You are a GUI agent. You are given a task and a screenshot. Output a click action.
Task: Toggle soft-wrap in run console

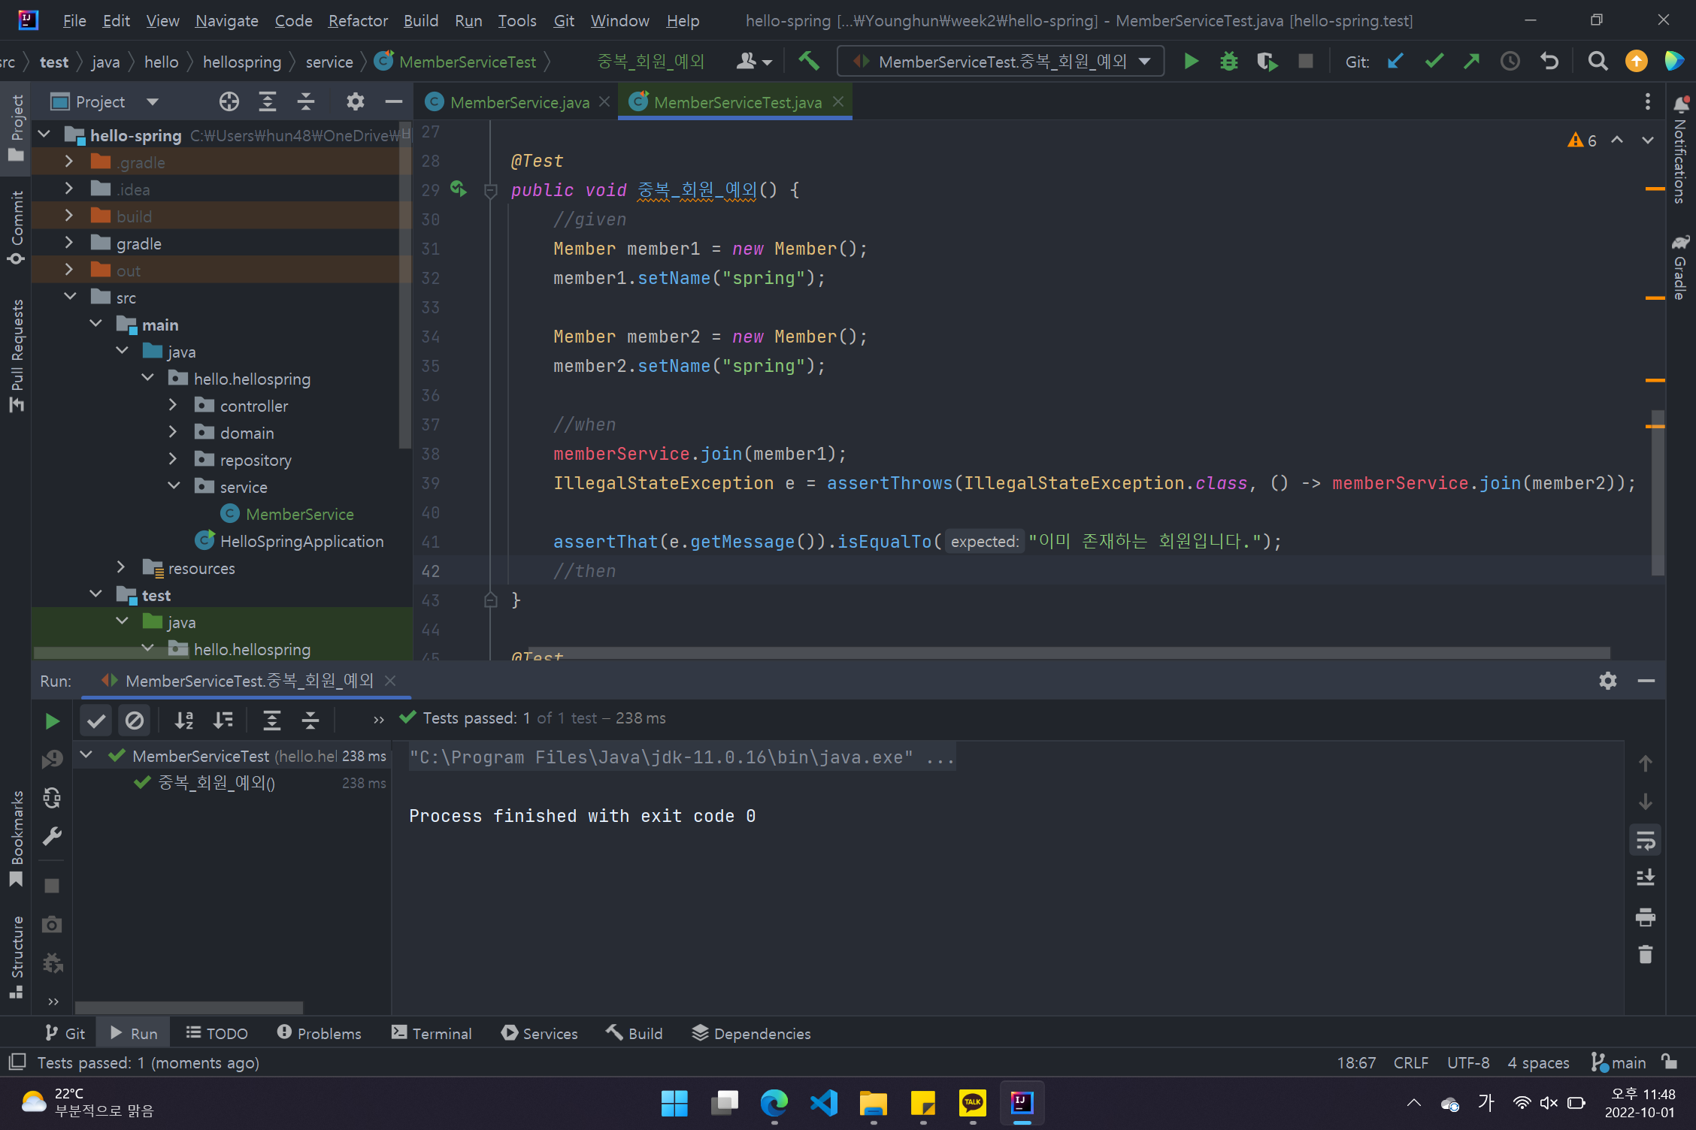pos(1645,840)
